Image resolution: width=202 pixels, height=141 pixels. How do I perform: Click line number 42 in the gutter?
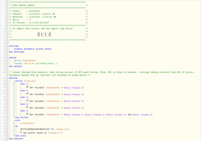pos(5,129)
